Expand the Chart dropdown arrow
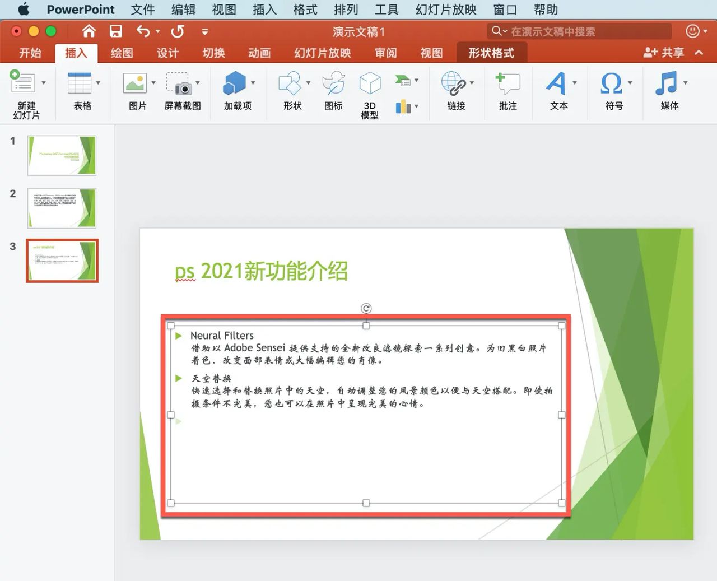 (x=416, y=106)
